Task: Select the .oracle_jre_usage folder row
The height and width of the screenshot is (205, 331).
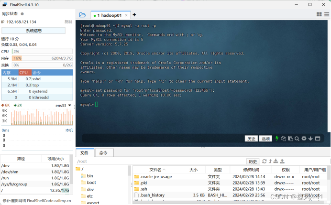Action: (230, 177)
